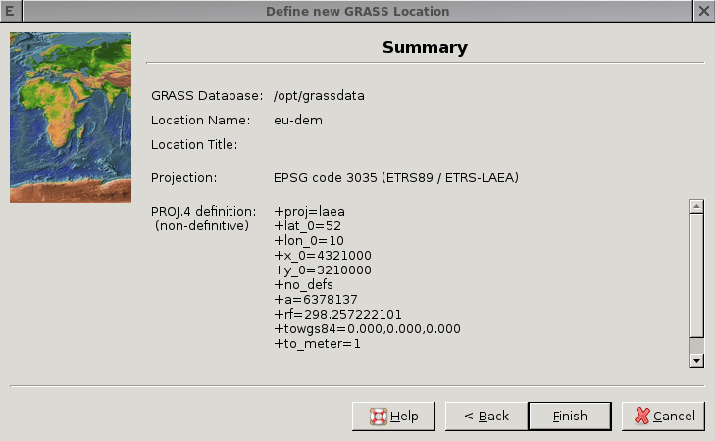This screenshot has width=715, height=441.
Task: Click the down arrow of the PROJ.4 scrollbar
Action: [696, 361]
